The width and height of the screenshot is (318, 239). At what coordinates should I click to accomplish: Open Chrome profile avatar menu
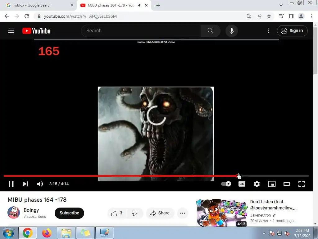301,16
